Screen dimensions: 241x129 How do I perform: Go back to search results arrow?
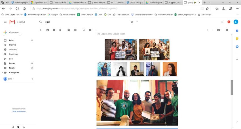click(41, 30)
